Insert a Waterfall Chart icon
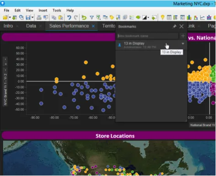This screenshot has height=176, width=216. [196, 17]
